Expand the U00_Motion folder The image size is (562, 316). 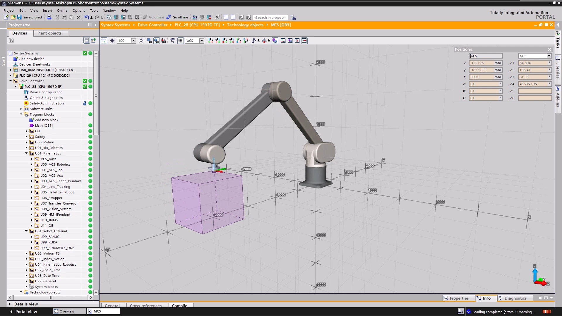(x=26, y=142)
